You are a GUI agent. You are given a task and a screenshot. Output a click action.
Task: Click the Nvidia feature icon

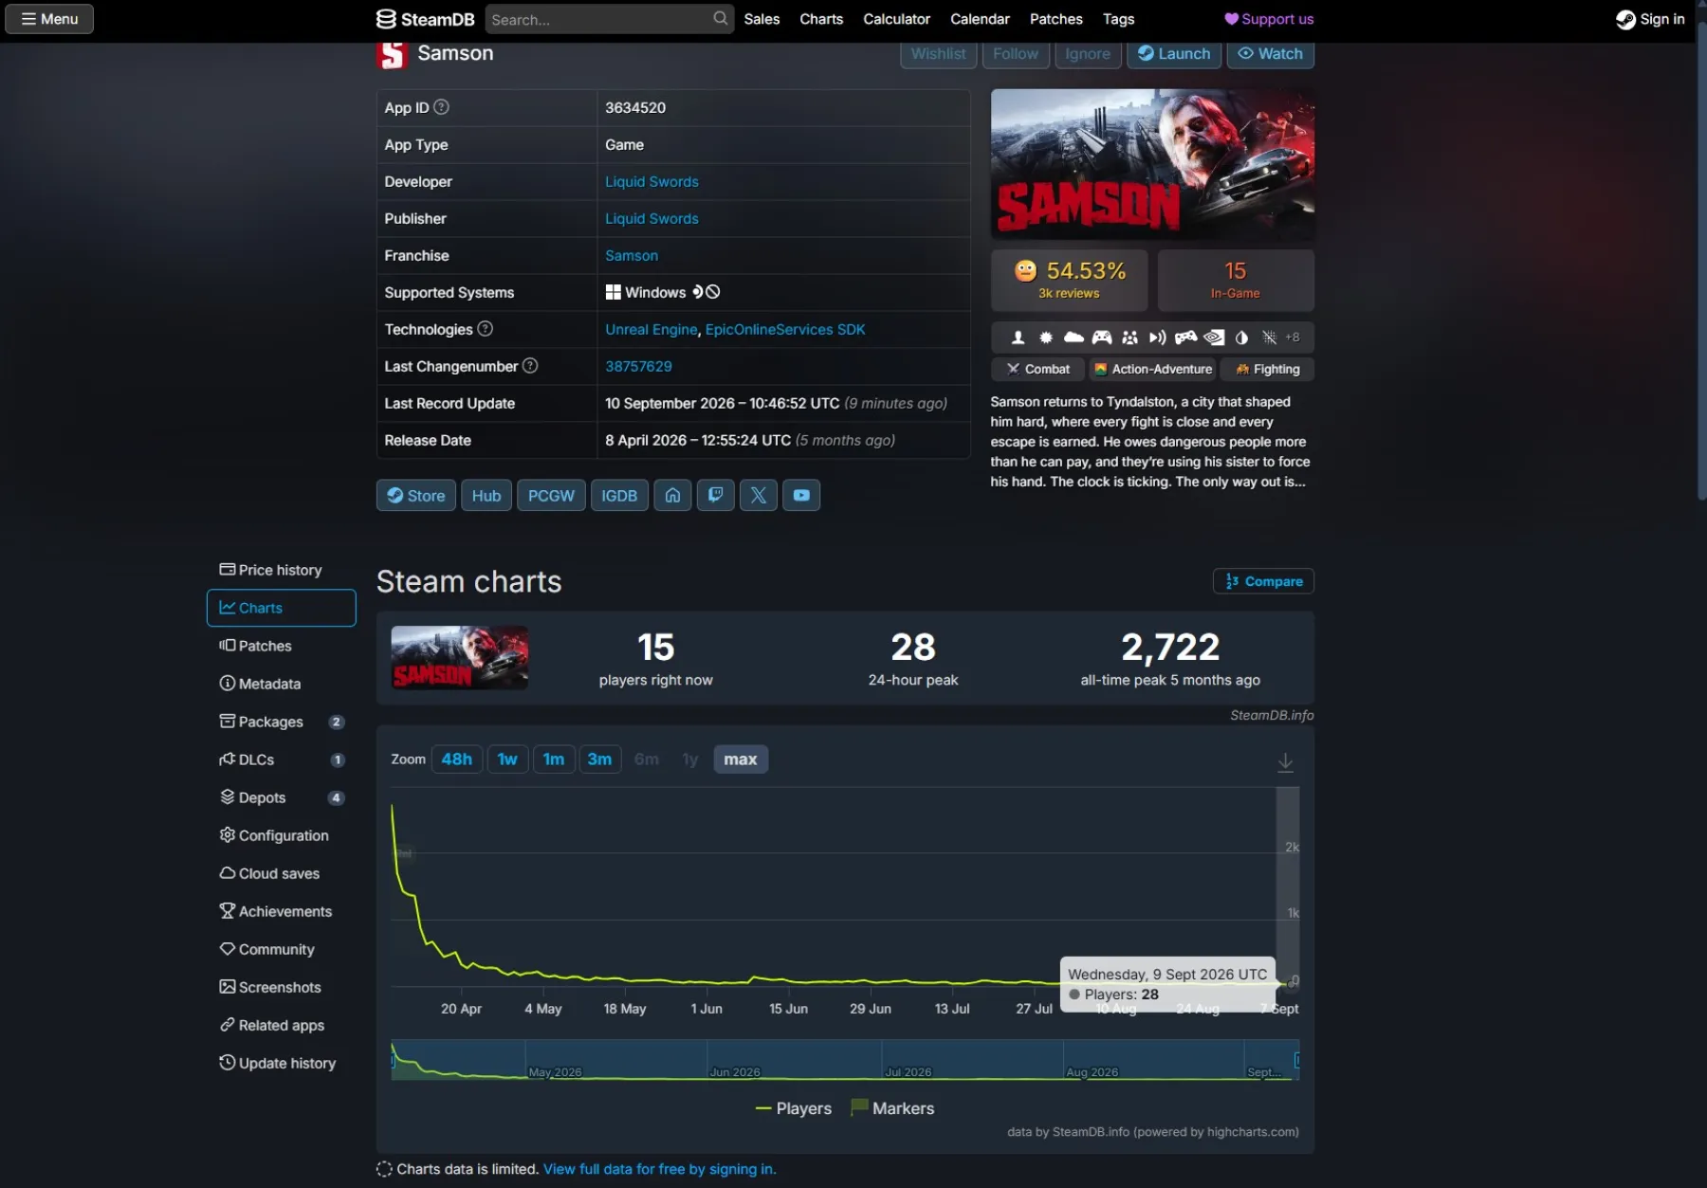pos(1214,338)
